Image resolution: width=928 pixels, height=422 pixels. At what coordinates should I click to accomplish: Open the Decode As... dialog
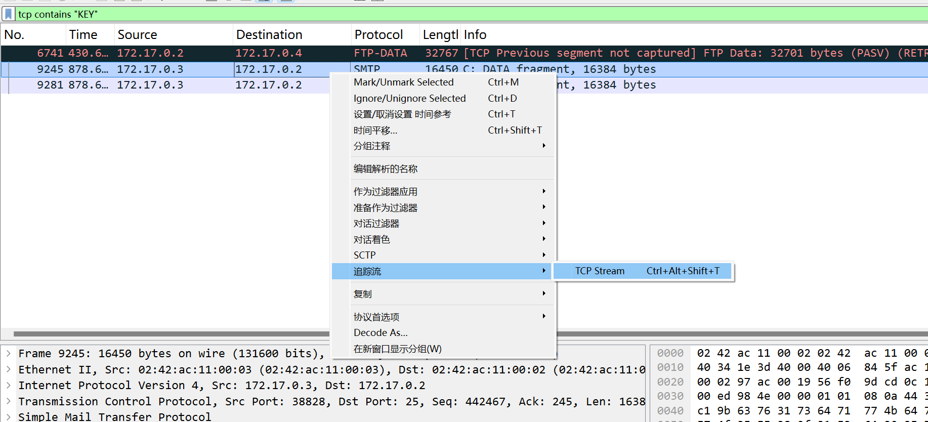pyautogui.click(x=381, y=332)
